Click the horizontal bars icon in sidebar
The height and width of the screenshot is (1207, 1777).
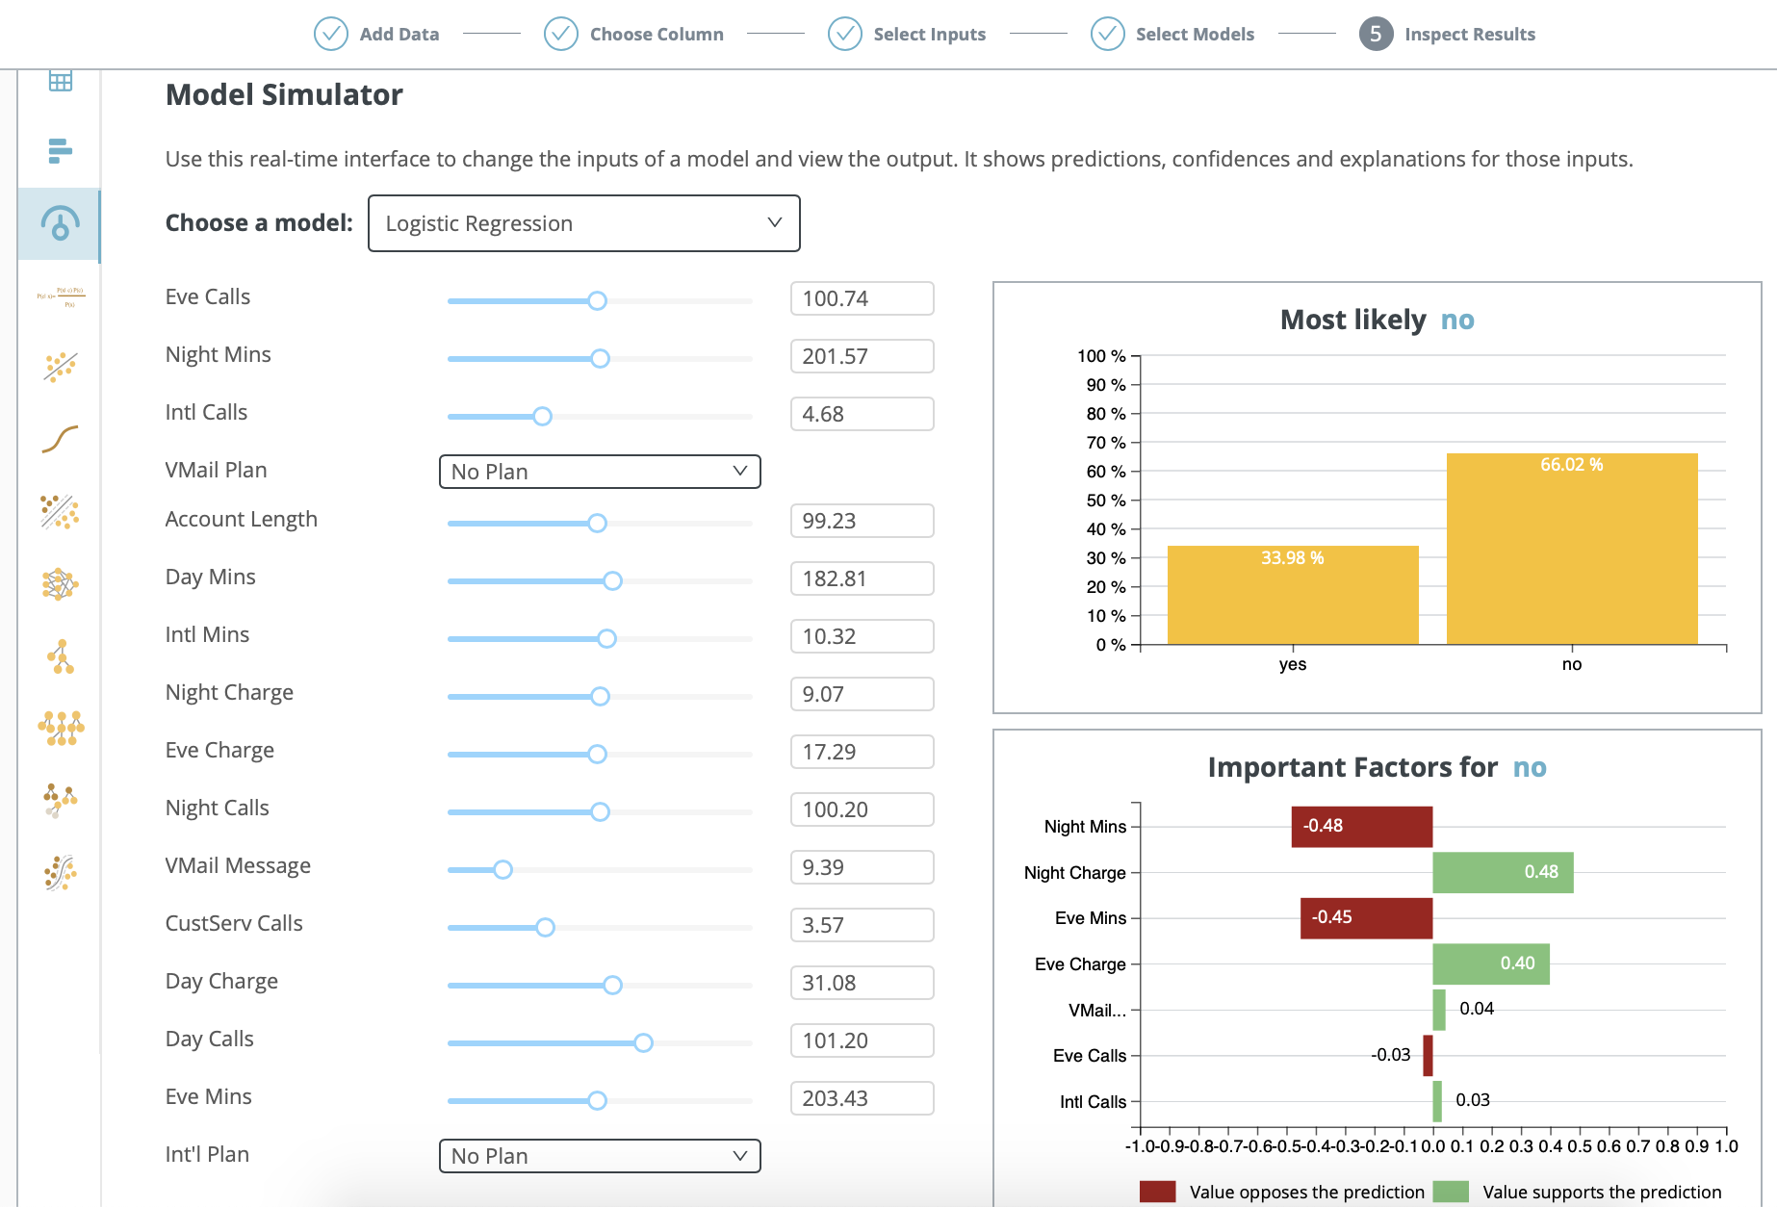coord(60,151)
